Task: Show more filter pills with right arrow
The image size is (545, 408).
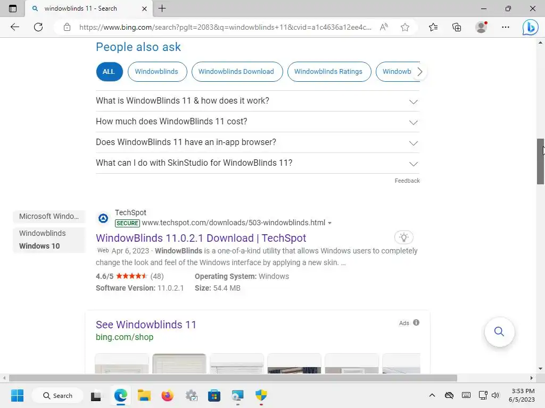Action: coord(419,72)
